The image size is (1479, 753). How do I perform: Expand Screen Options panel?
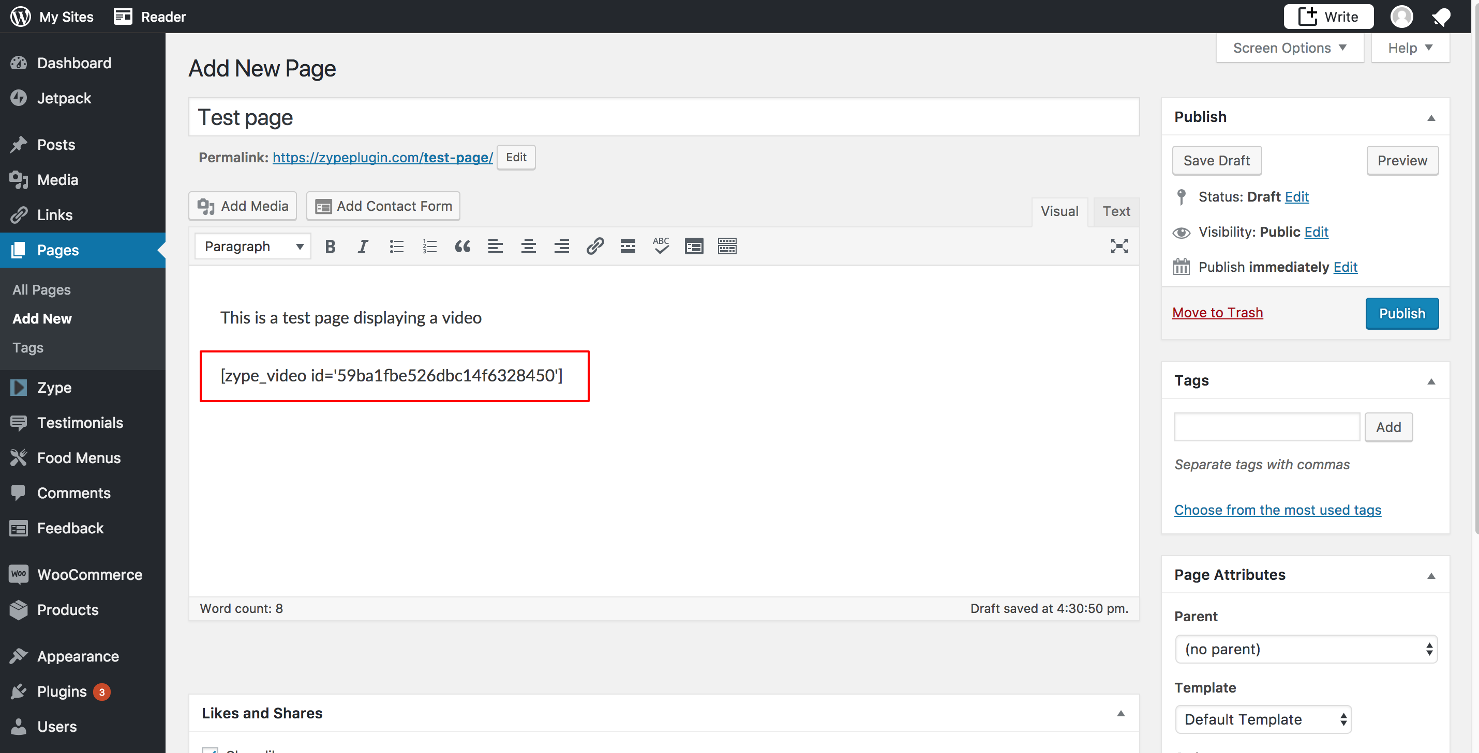(1290, 48)
